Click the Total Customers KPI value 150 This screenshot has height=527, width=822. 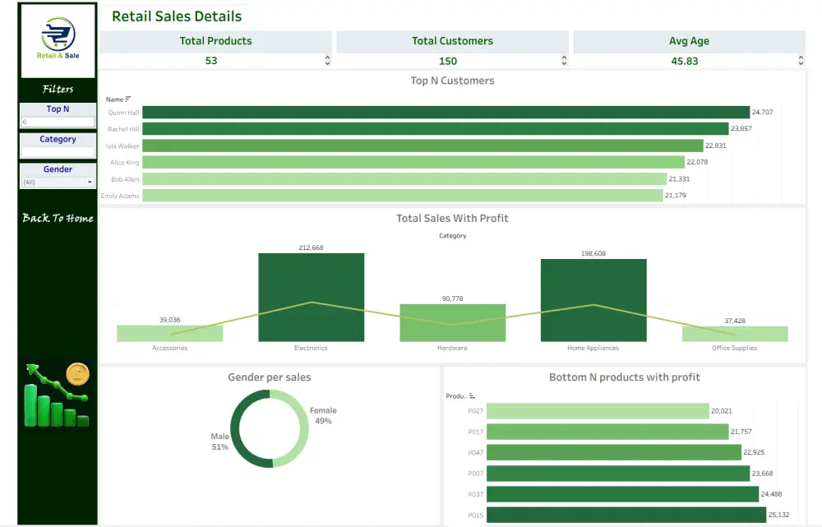click(x=447, y=61)
